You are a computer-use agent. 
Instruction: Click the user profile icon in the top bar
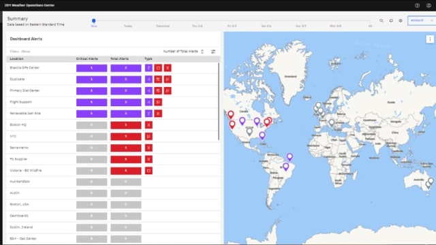click(429, 5)
